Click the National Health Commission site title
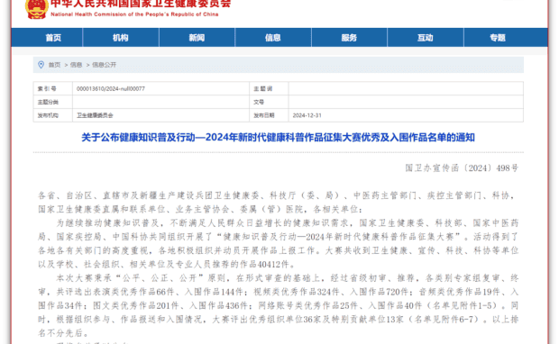559x344 pixels. (141, 8)
